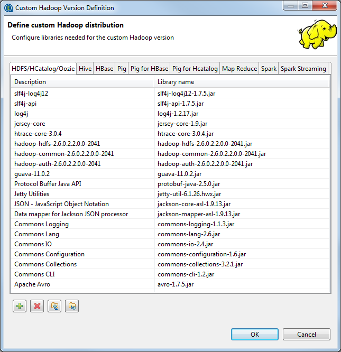Select the slf4j-api description row
341x352 pixels.
click(x=25, y=104)
